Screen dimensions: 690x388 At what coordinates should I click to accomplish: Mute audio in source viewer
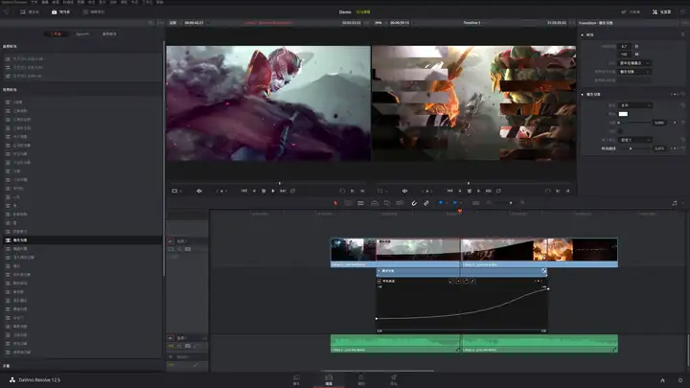click(199, 191)
